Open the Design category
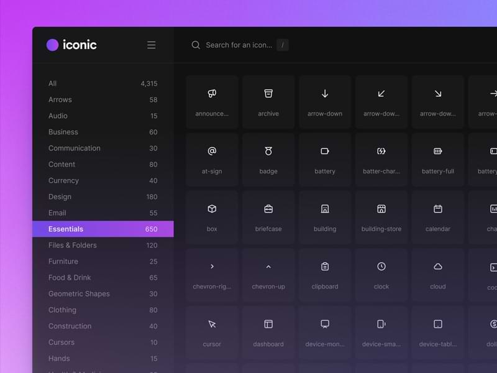The image size is (497, 373). tap(60, 196)
